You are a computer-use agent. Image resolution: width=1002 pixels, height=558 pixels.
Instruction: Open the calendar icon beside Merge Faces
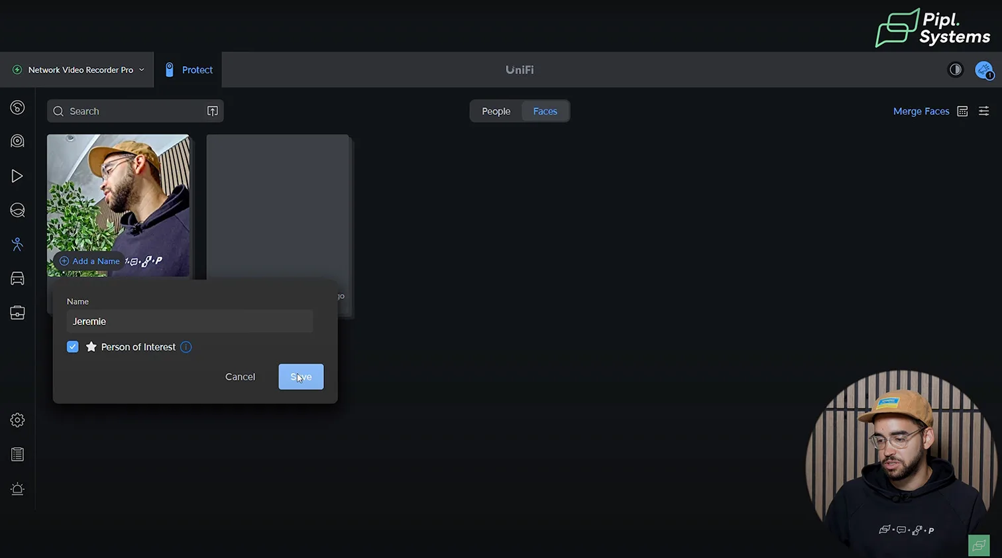tap(963, 111)
